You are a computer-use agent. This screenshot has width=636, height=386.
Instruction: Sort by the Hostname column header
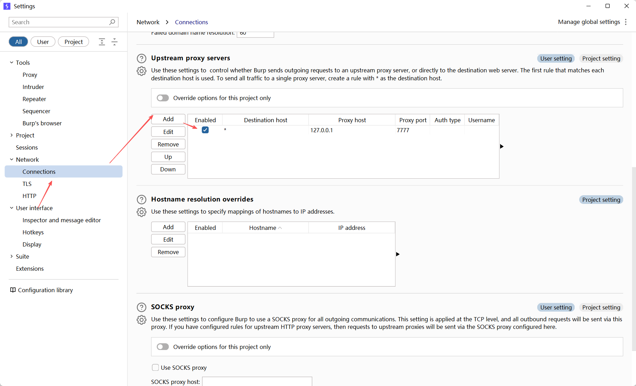click(x=265, y=228)
